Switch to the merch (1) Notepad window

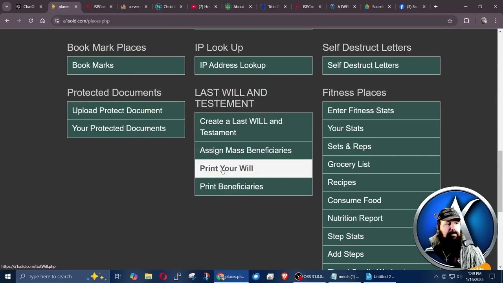[x=345, y=276]
